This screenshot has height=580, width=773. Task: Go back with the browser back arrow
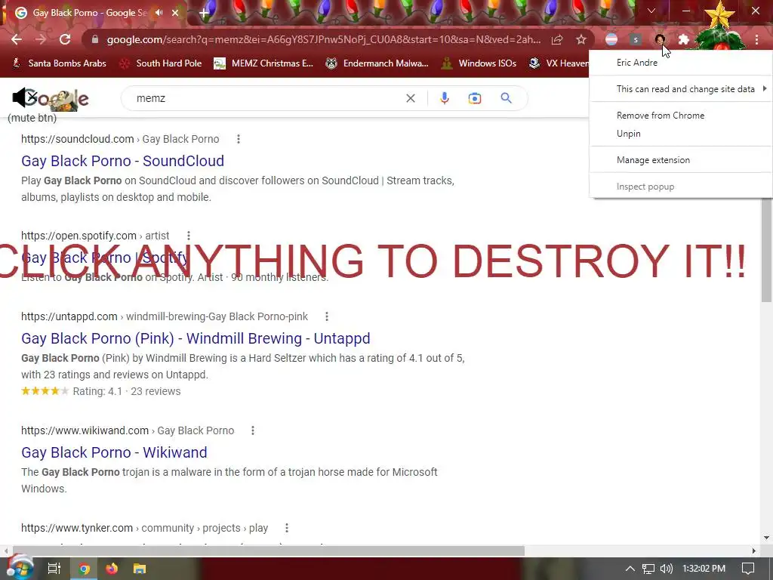17,39
